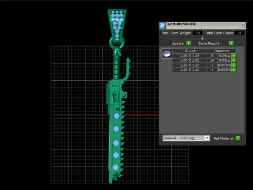Viewport: 253px width, 190px height.
Task: Close the Gem Reporter panel
Action: pos(242,25)
